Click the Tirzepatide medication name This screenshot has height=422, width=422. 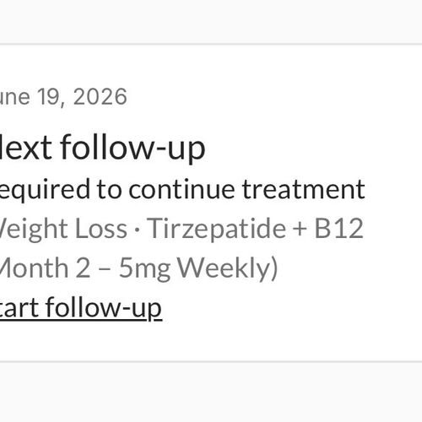click(x=217, y=229)
